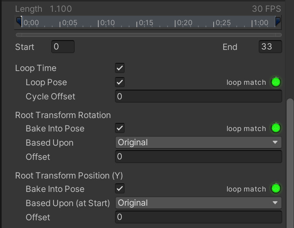Image resolution: width=294 pixels, height=228 pixels.
Task: Click the Root Transform Rotation Offset field
Action: (x=199, y=157)
